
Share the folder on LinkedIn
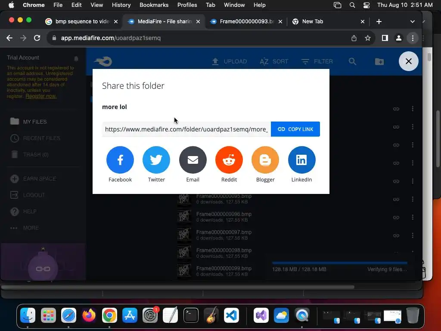pyautogui.click(x=301, y=159)
